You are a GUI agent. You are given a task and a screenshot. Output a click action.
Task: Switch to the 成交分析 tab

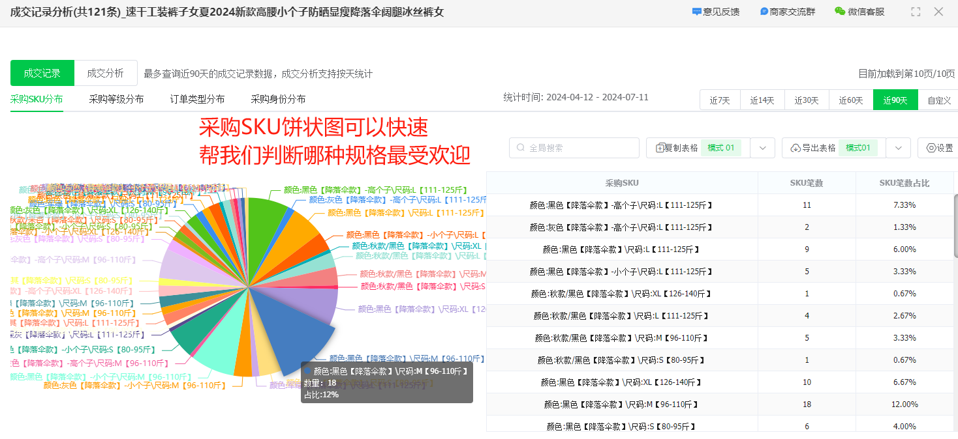click(106, 74)
